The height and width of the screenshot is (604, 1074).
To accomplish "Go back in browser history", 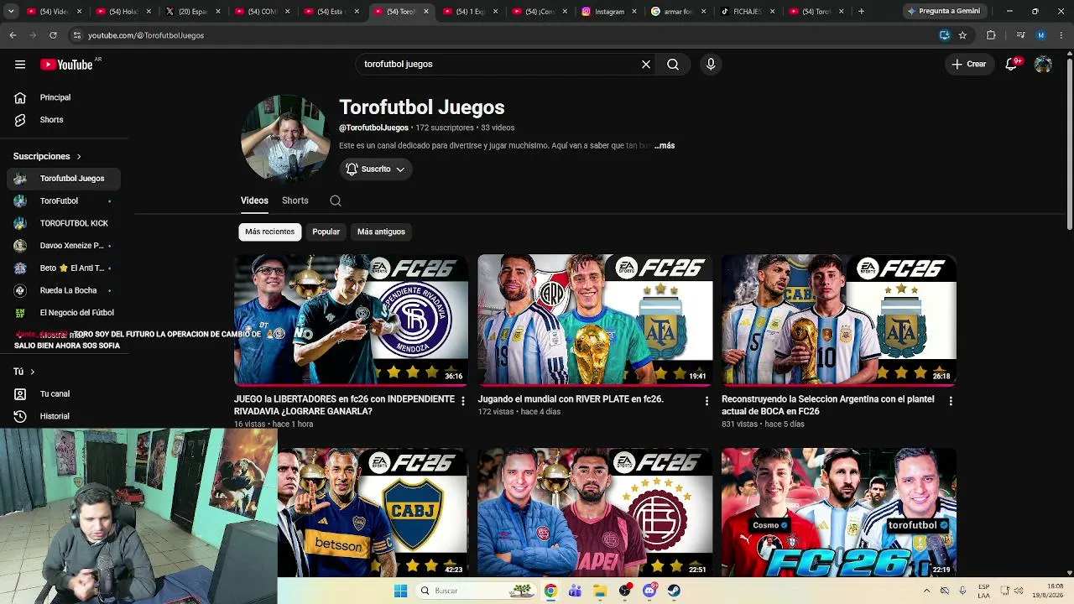I will (13, 35).
